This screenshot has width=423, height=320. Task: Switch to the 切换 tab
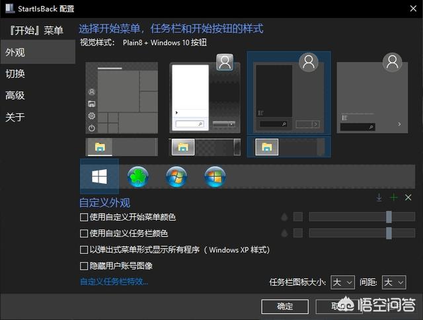(15, 73)
